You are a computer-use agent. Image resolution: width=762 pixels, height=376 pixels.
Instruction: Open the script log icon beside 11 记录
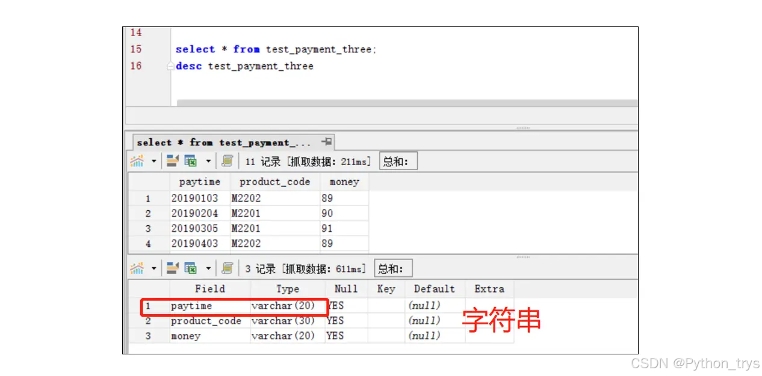(x=227, y=161)
